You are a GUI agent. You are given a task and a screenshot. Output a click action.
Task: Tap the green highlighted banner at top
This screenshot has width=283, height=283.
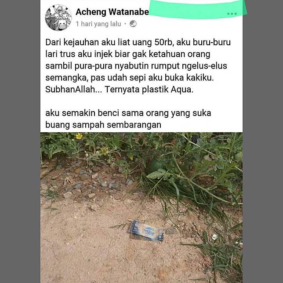(x=198, y=9)
